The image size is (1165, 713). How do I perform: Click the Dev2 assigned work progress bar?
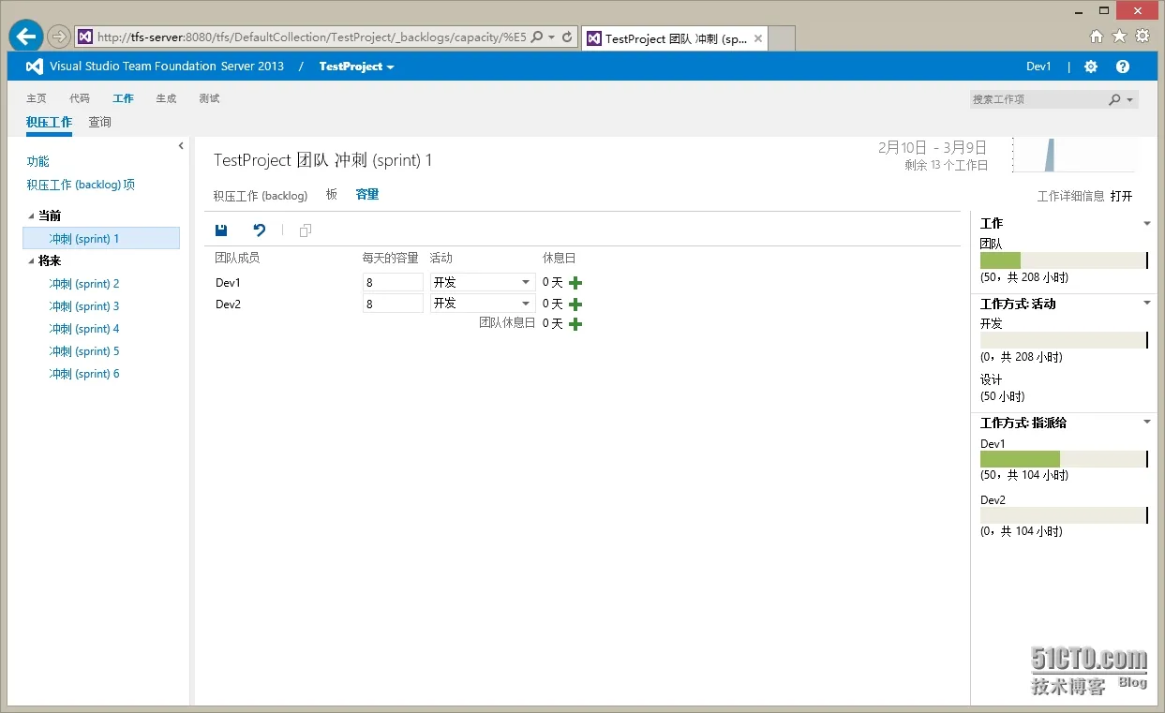(1064, 515)
